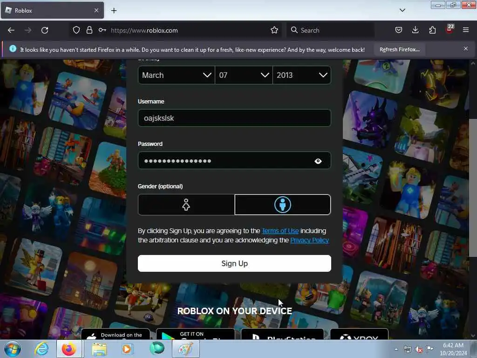Click the Username field containing oajskslsk
The height and width of the screenshot is (358, 477).
click(234, 118)
